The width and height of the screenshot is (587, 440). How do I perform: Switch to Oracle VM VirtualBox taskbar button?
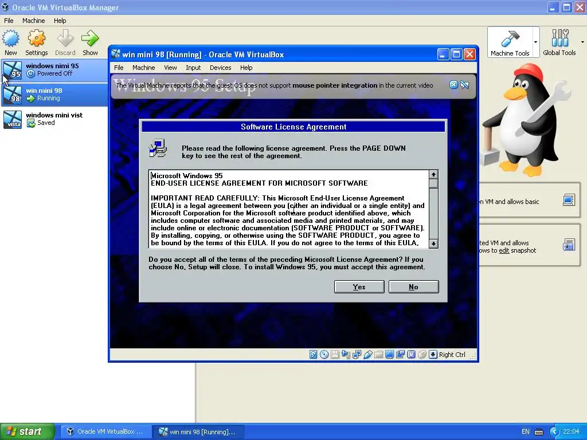105,431
